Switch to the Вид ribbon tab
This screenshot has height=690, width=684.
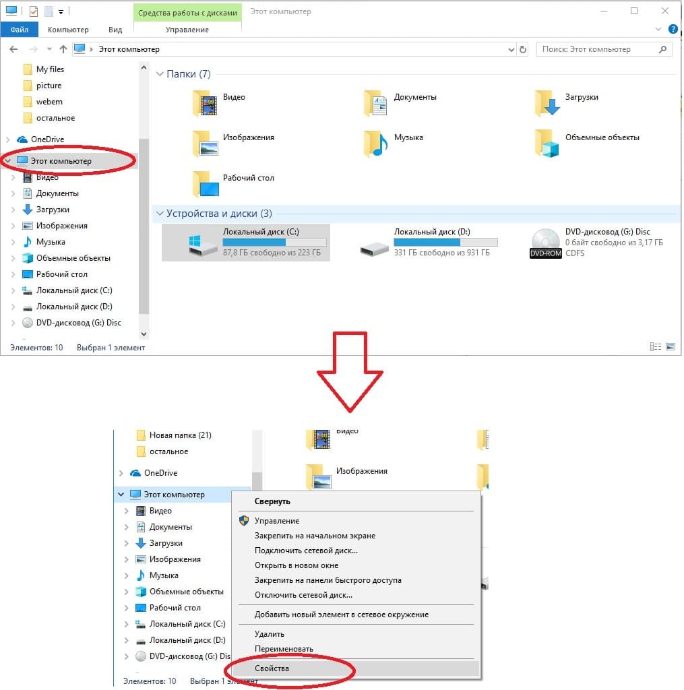point(115,30)
